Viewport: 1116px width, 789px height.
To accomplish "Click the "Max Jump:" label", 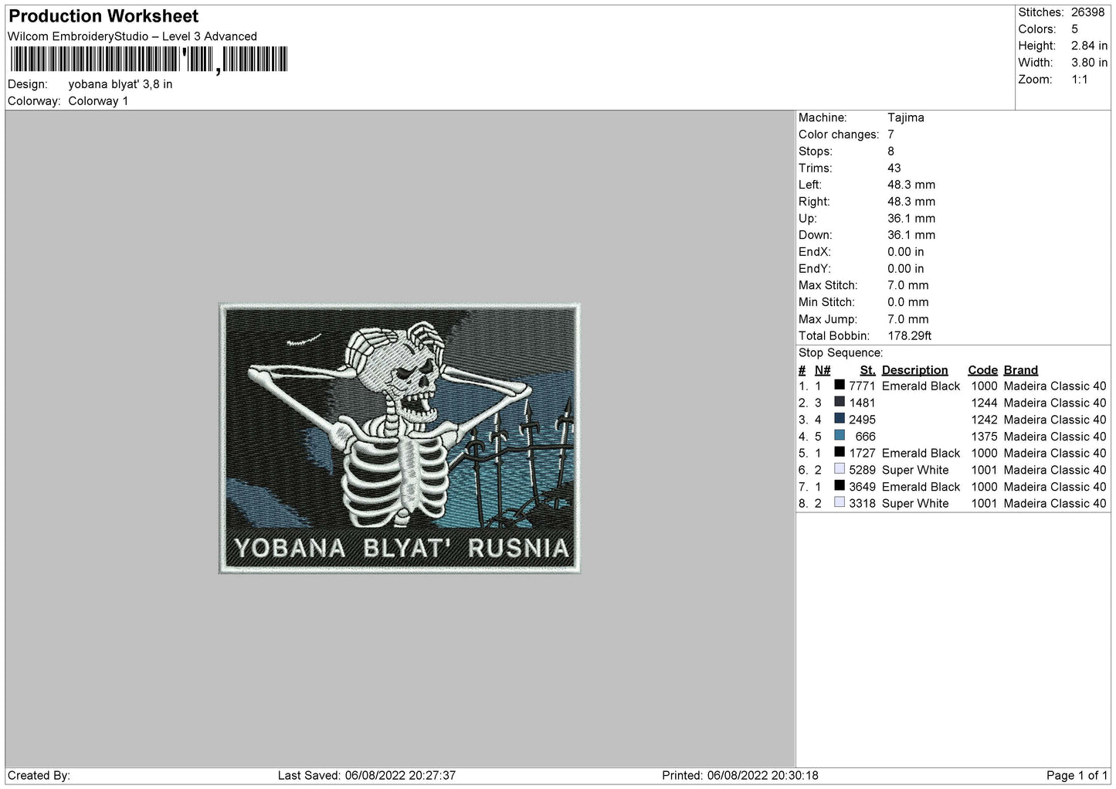I will pos(826,319).
